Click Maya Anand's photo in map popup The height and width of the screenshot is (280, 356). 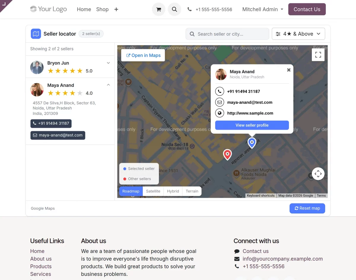pyautogui.click(x=221, y=74)
